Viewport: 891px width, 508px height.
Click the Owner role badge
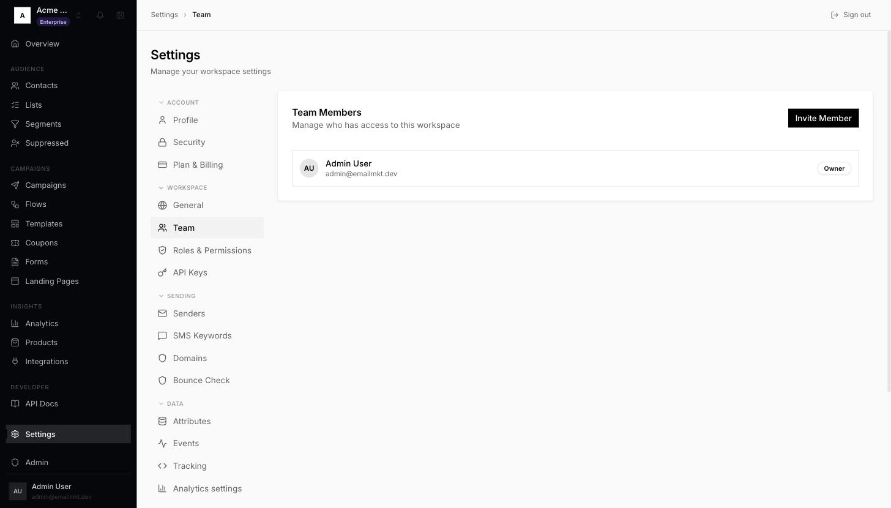point(834,169)
